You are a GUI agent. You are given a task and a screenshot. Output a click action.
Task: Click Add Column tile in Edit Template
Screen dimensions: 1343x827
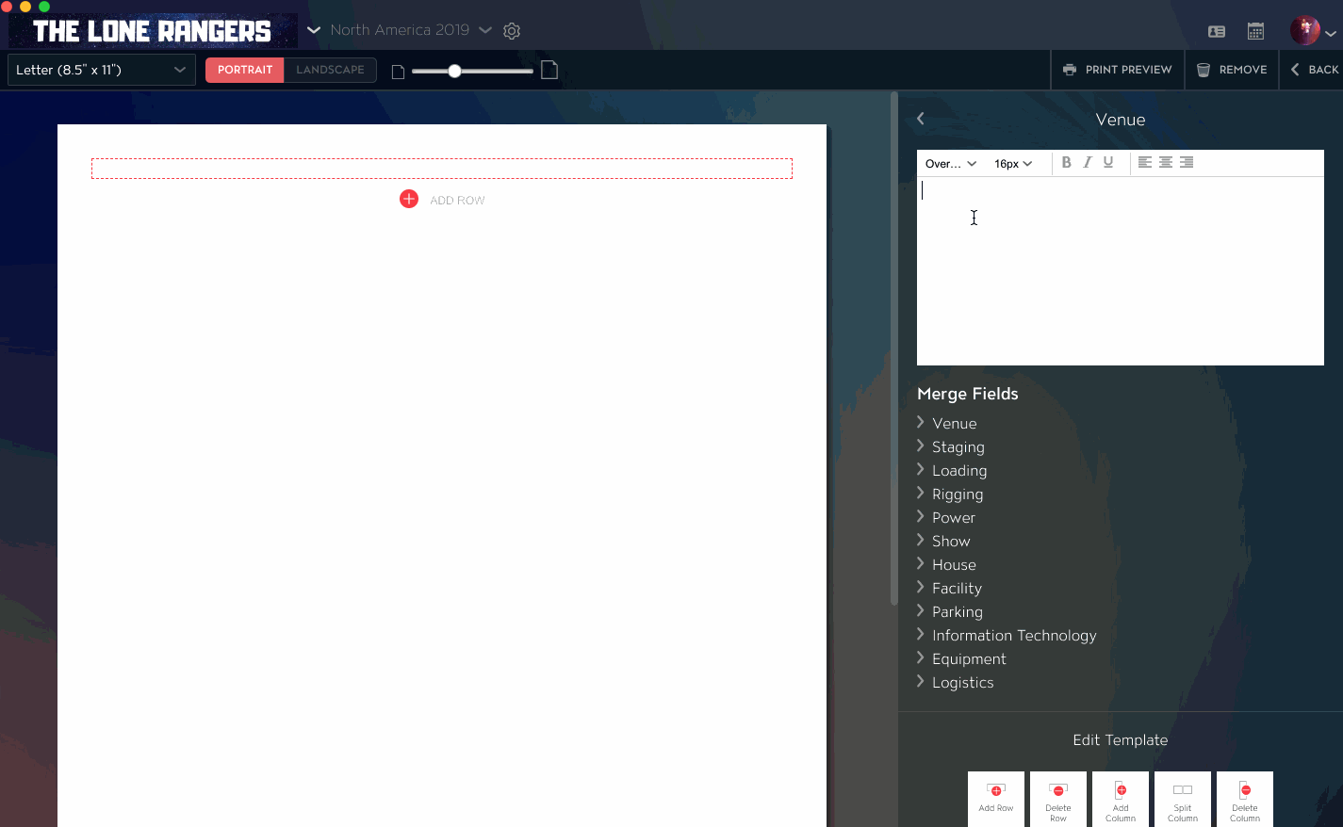tap(1121, 799)
